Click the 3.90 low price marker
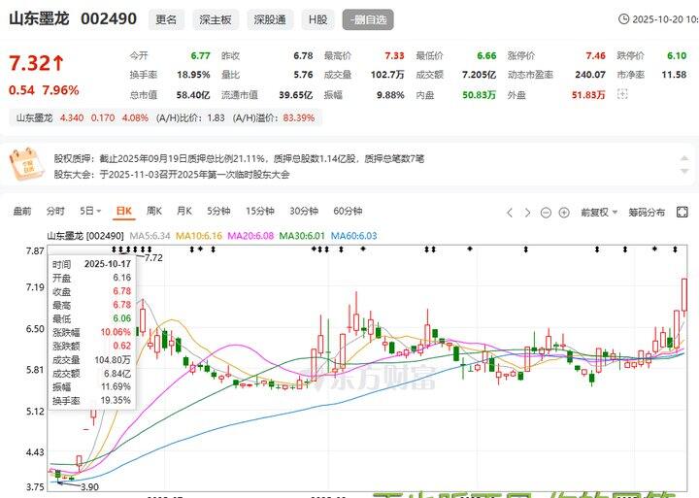699x498 pixels. click(x=89, y=487)
